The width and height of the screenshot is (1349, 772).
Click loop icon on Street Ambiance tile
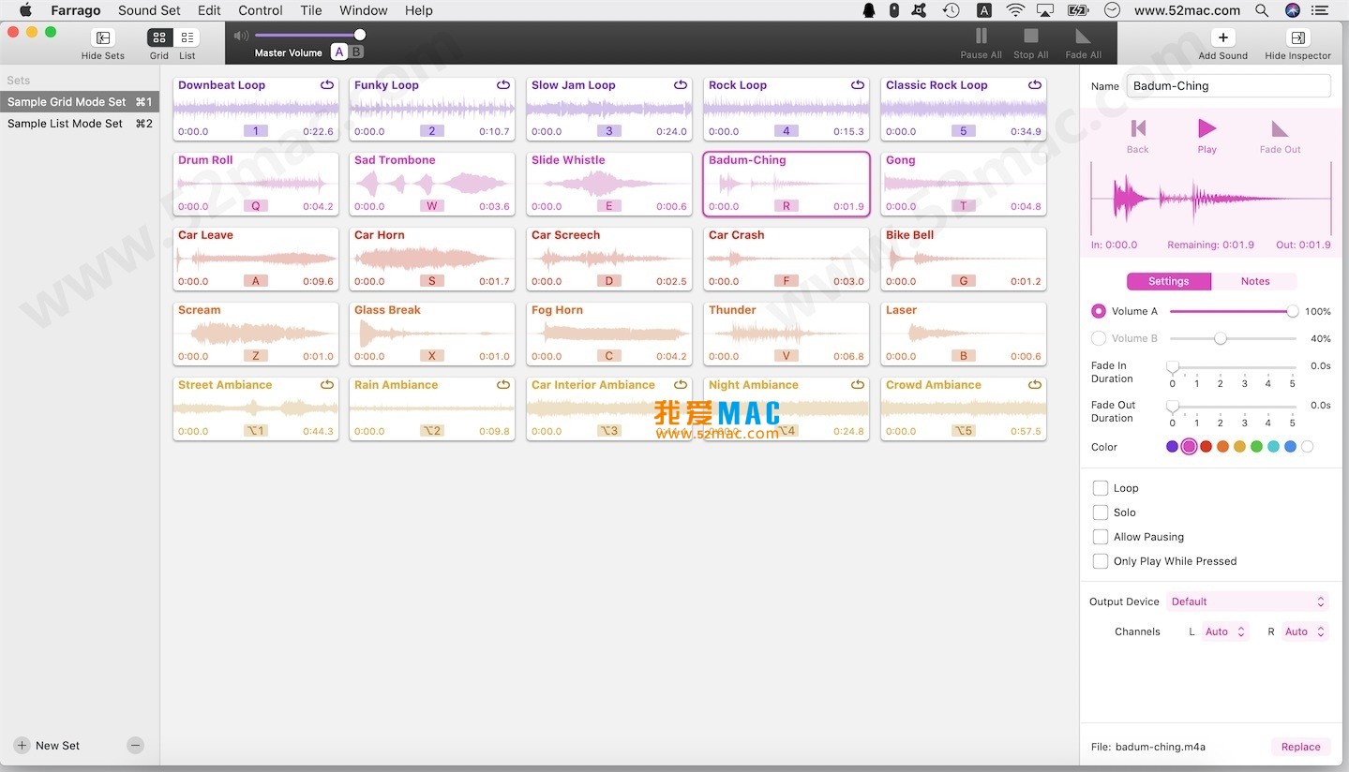[327, 384]
